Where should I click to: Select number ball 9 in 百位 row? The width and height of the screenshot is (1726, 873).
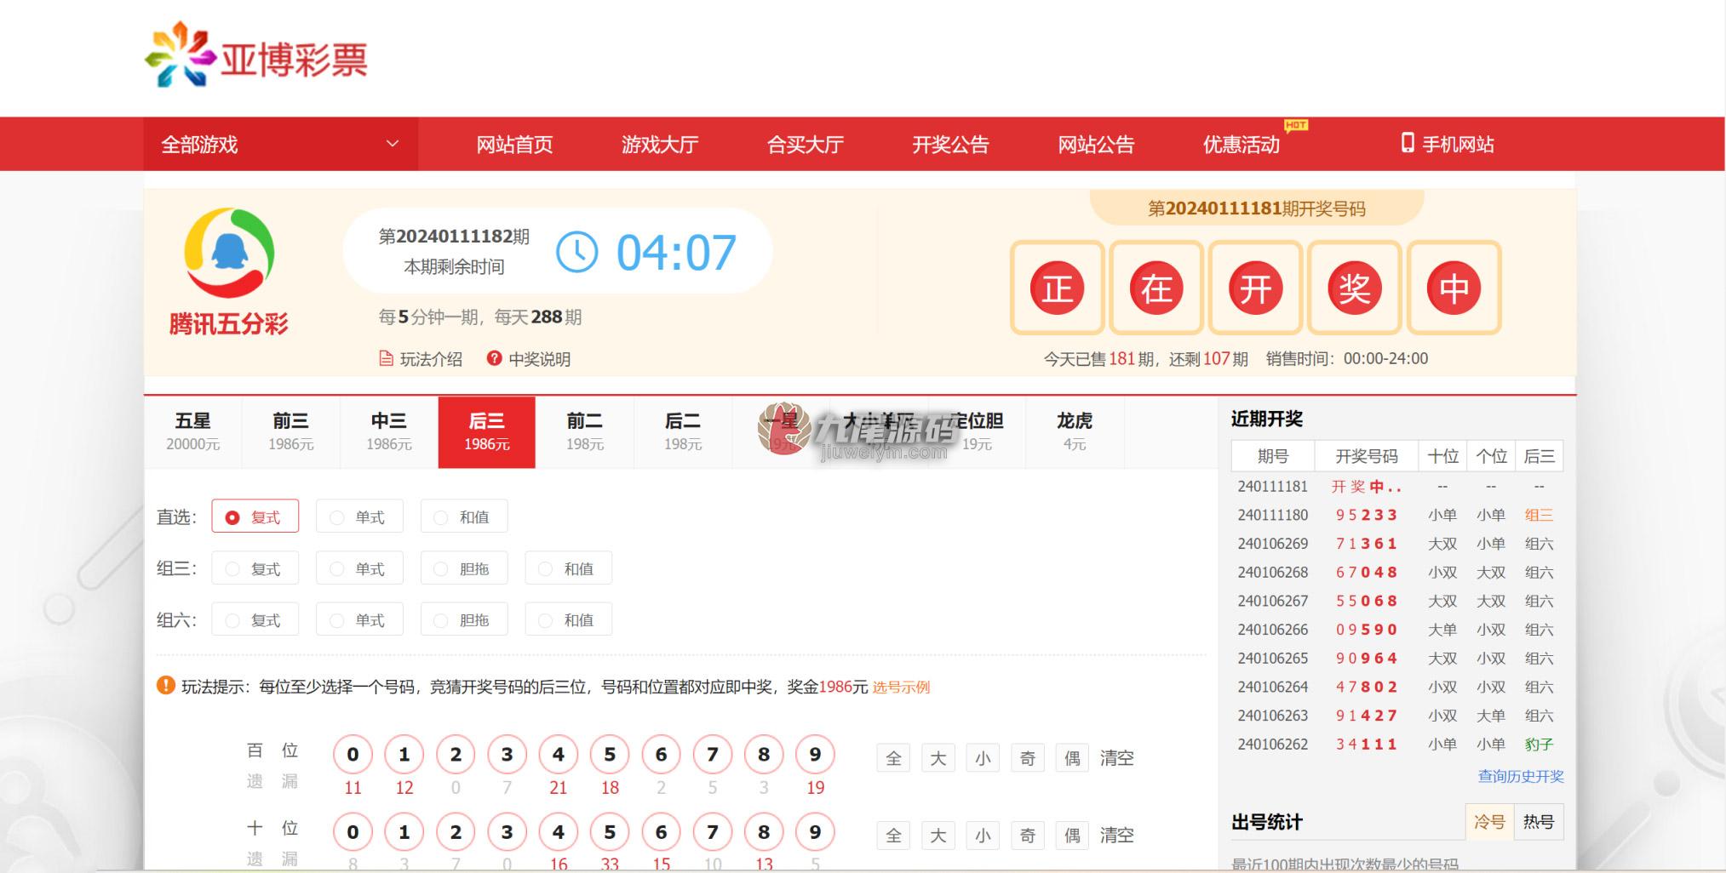(x=815, y=754)
